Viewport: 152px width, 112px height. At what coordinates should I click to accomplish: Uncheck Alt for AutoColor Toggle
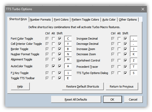(x=53, y=66)
